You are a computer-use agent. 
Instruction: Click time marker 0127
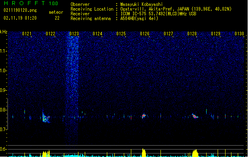click(x=168, y=34)
